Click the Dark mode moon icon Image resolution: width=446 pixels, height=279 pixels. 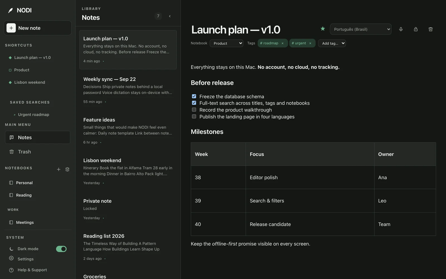pos(11,249)
